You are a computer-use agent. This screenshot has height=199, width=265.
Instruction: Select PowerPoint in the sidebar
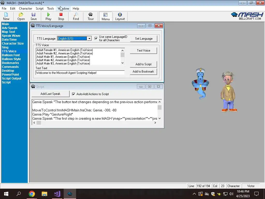tap(10, 75)
